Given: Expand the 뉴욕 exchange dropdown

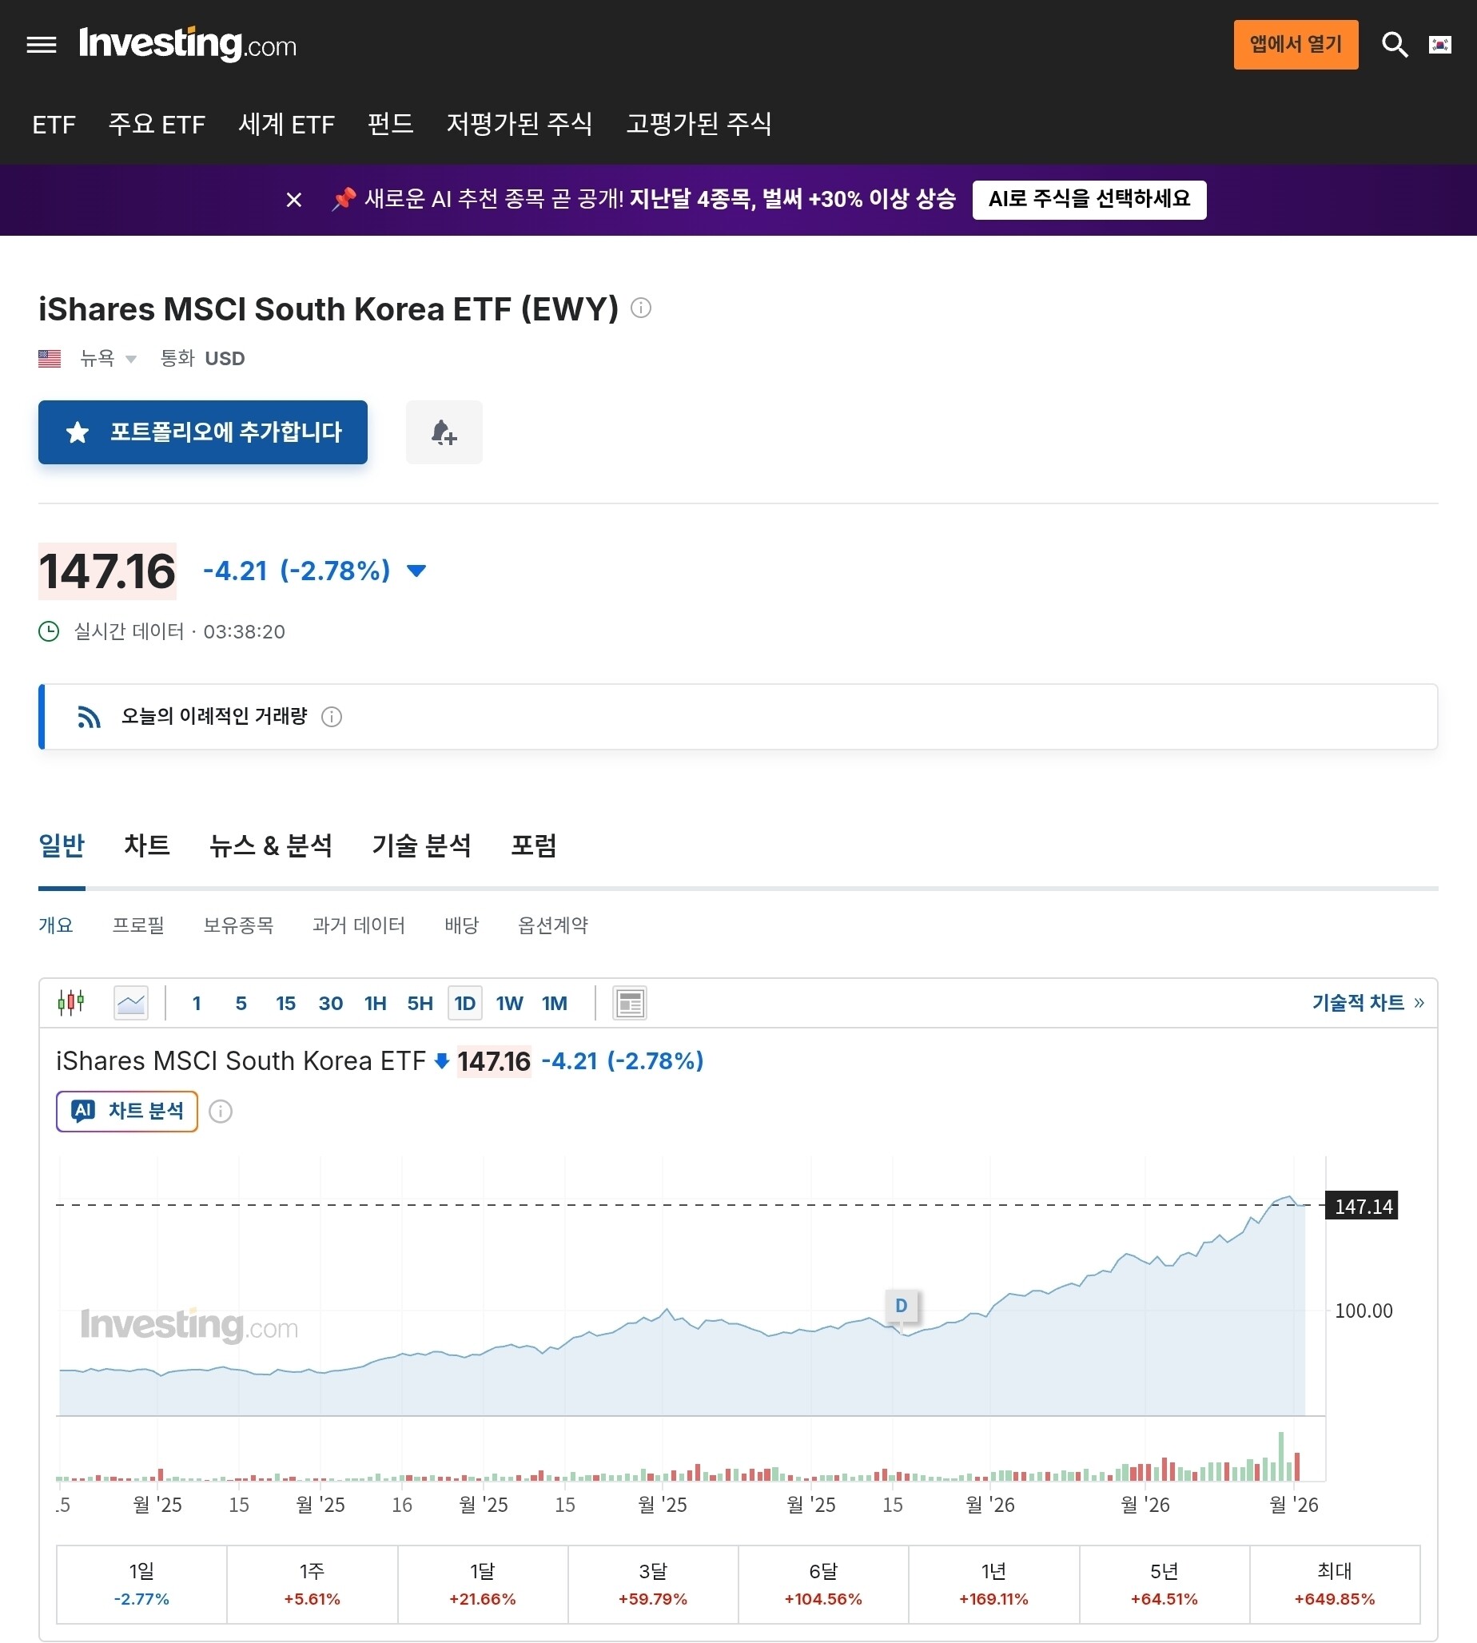Looking at the screenshot, I should pos(108,359).
